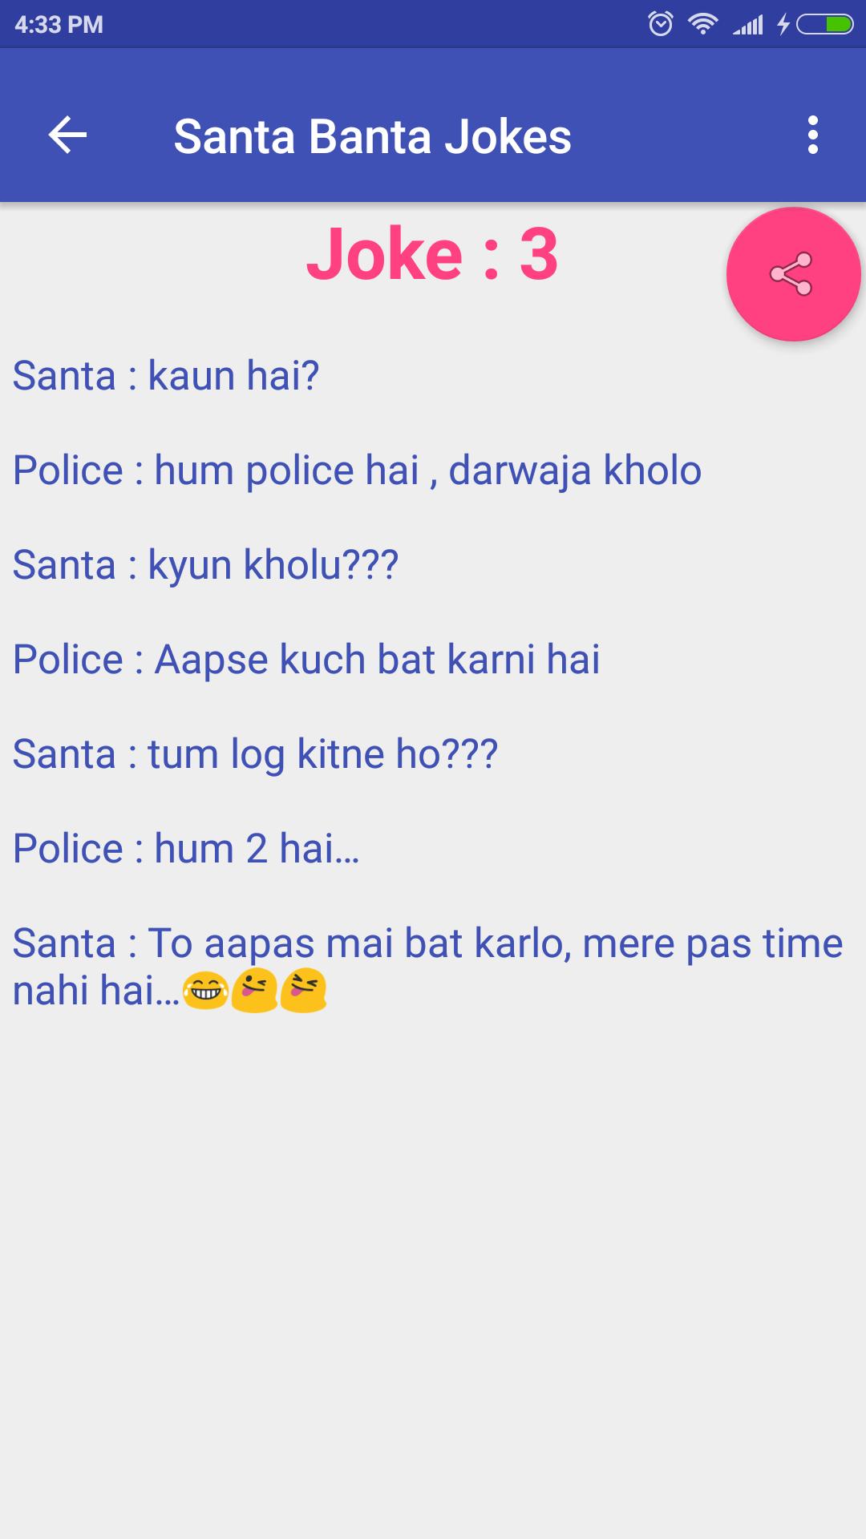Tap the charging bolt icon
The image size is (866, 1539).
(x=783, y=25)
